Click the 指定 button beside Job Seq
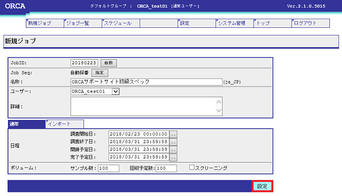342x196 pixels. click(x=100, y=73)
